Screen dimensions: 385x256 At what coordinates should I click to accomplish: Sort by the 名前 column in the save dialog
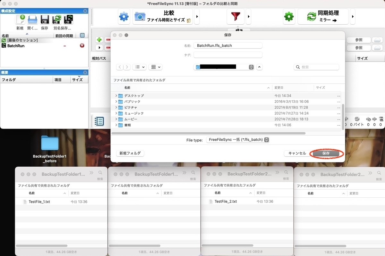point(192,87)
